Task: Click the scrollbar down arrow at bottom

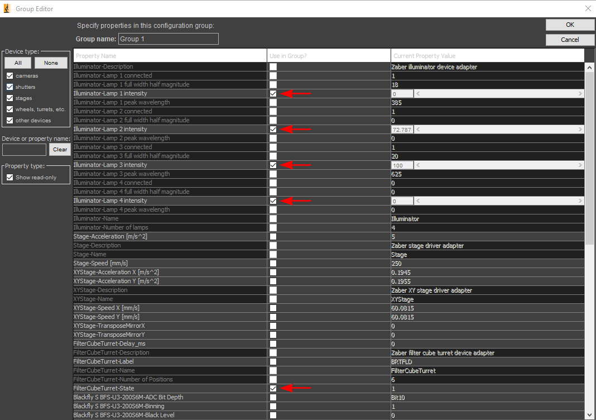Action: [589, 415]
